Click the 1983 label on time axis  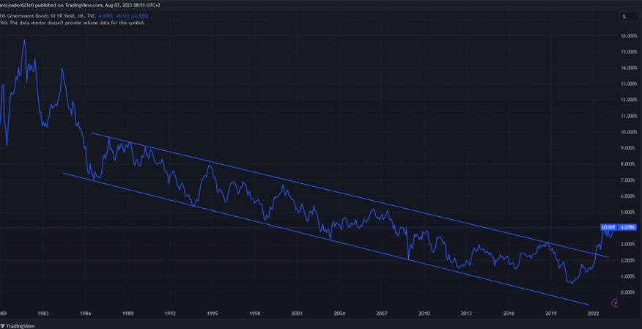pos(43,313)
